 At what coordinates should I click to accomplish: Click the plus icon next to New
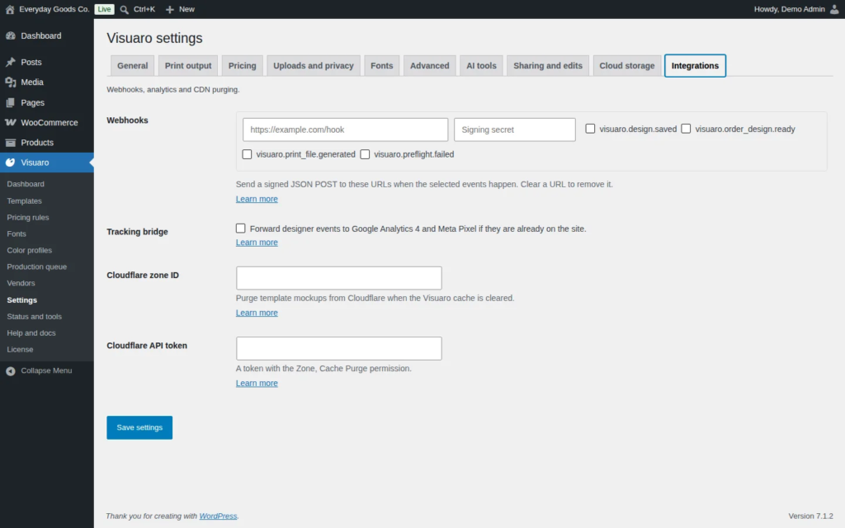click(x=170, y=9)
